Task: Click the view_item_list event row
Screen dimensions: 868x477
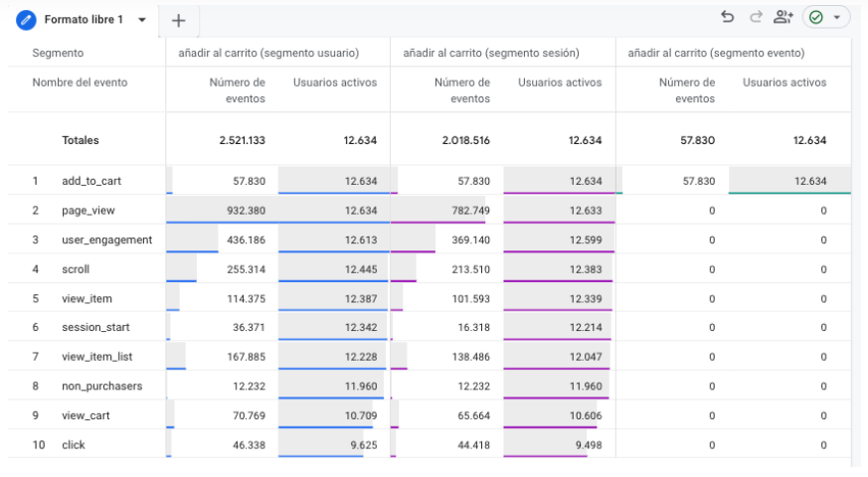Action: coord(429,357)
